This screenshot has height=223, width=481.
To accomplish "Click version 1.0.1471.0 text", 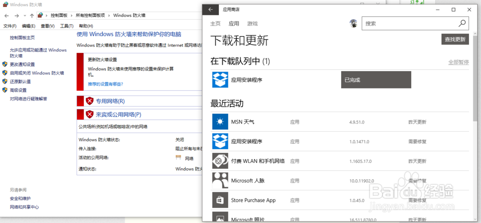I will coord(359,142).
